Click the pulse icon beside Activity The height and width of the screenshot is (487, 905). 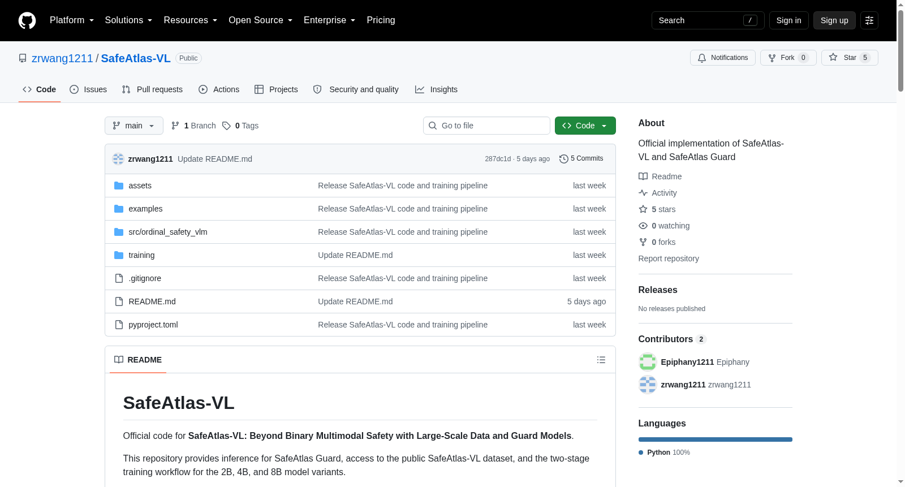click(643, 193)
